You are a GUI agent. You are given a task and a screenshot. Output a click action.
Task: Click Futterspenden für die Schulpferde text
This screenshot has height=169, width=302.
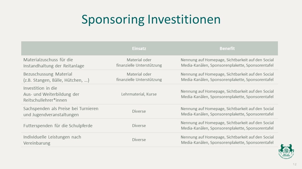(58, 126)
